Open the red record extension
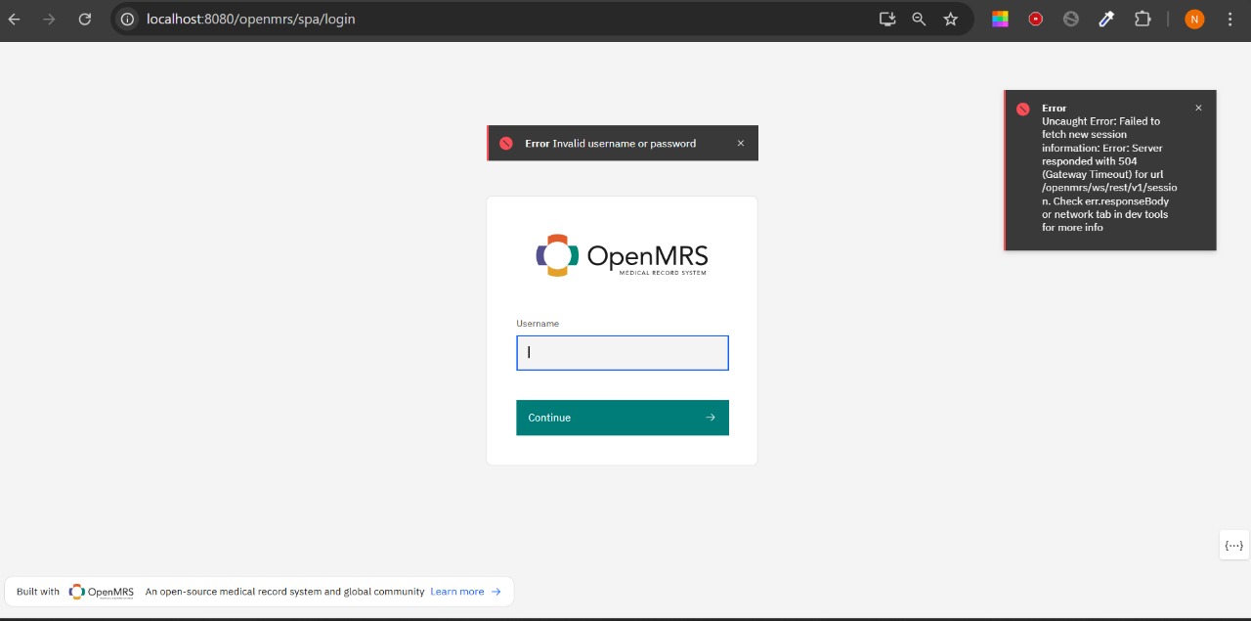The image size is (1251, 621). pyautogui.click(x=1036, y=19)
